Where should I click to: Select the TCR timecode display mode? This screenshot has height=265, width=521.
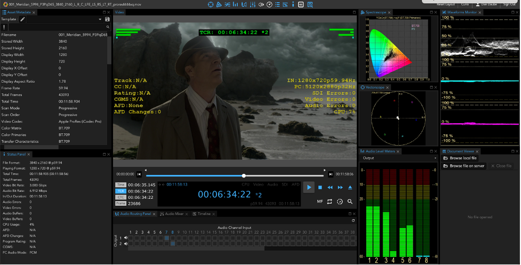[x=121, y=191]
